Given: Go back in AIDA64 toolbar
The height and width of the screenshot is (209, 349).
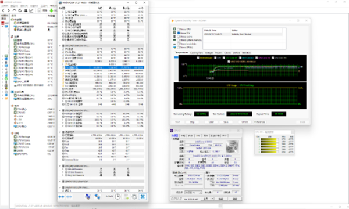Looking at the screenshot, I should click(x=3, y=10).
